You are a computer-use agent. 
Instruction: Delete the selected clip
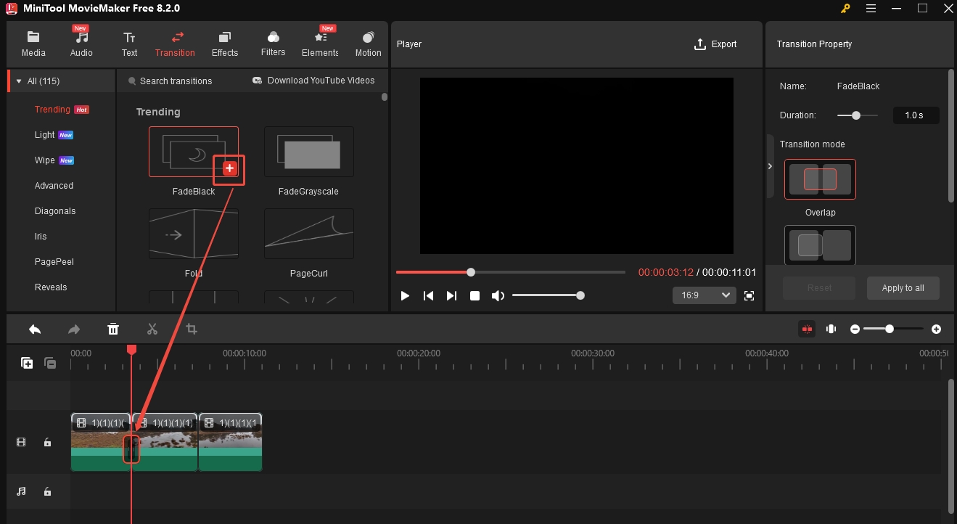tap(113, 329)
